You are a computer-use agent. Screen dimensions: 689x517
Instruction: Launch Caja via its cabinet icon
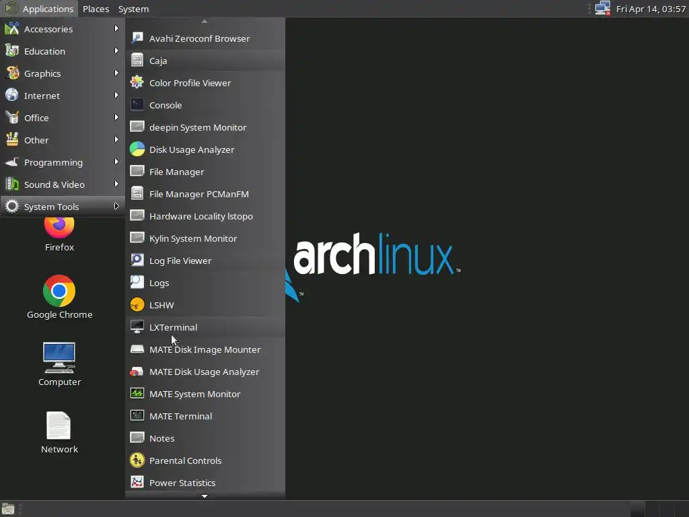[137, 60]
